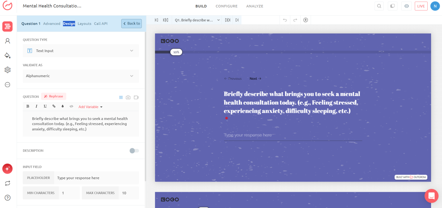This screenshot has height=208, width=442.
Task: Open the text color droplet icon
Action: point(62,106)
